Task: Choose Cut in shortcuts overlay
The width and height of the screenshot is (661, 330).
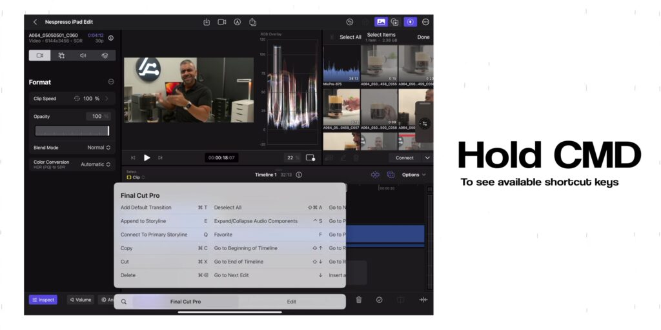Action: click(x=164, y=262)
